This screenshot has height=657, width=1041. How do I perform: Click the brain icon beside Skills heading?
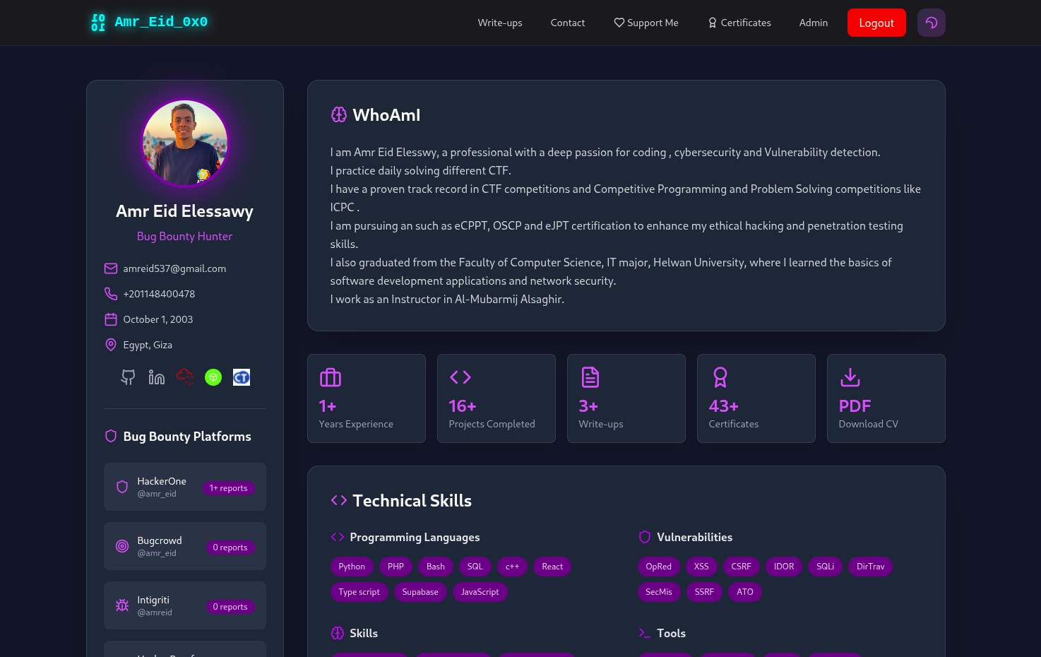tap(338, 633)
